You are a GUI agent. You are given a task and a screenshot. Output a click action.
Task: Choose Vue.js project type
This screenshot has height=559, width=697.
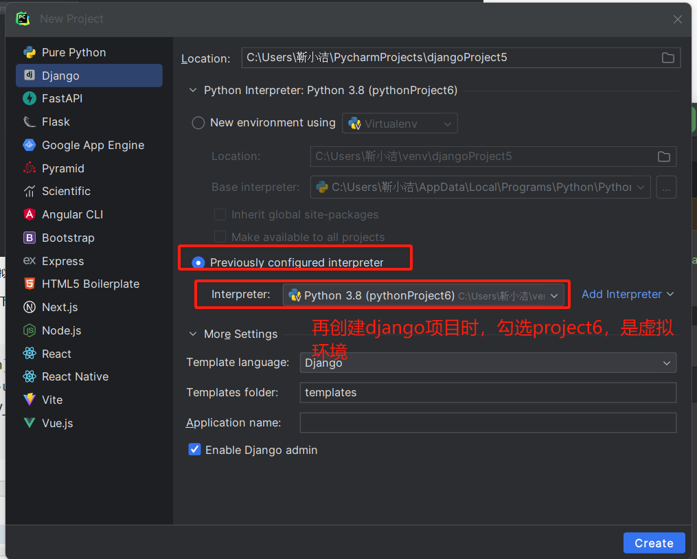click(x=89, y=423)
